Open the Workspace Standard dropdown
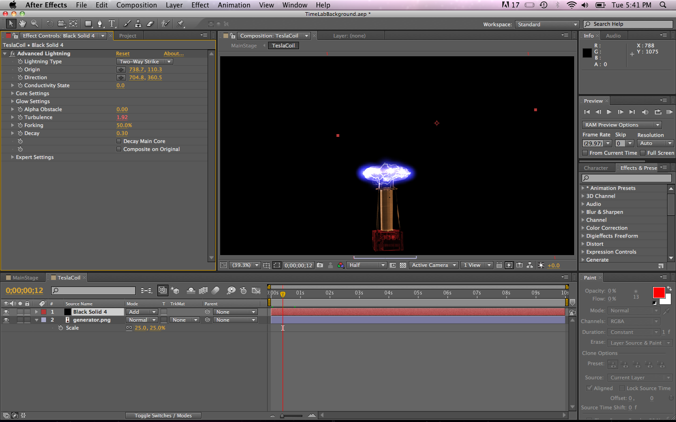The height and width of the screenshot is (422, 676). [x=547, y=24]
